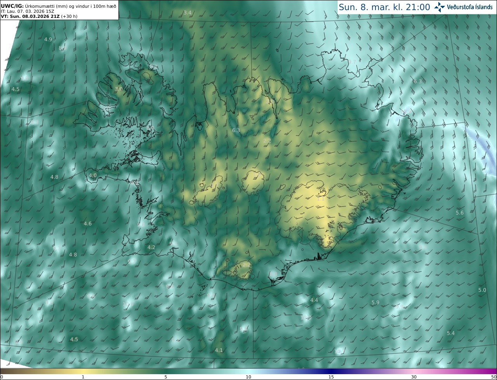Image resolution: width=497 pixels, height=380 pixels.
Task: Select the 'Sun. 8. mar. kl. 21:00' timestamp
Action: (x=384, y=7)
